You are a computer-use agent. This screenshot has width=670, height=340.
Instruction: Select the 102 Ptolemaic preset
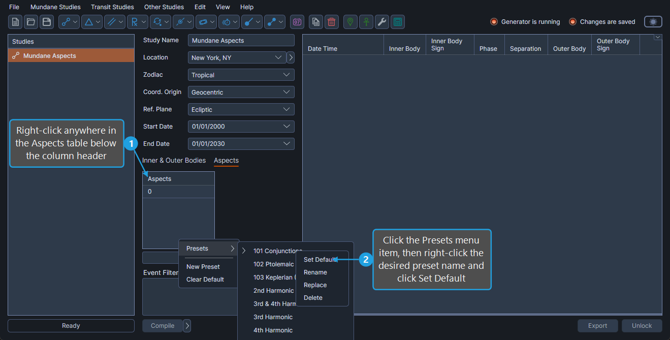273,264
